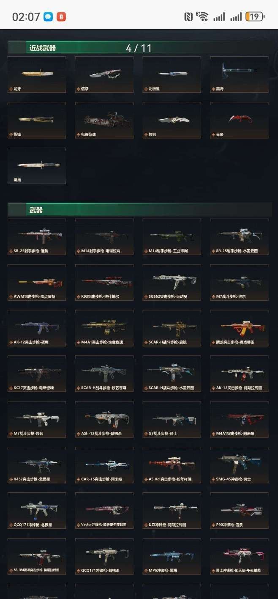Select 腾龙突击步枪-捞点薯条 rifle
The image size is (278, 599).
[239, 328]
